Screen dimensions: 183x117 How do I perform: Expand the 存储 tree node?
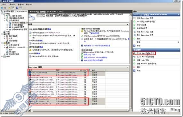click(x=2, y=57)
